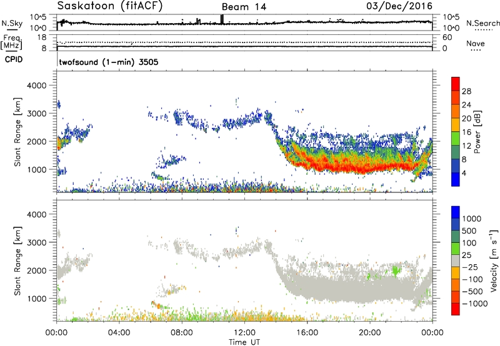Image resolution: width=500 pixels, height=346 pixels.
Task: Click the green velocity patch near 22:00 UT
Action: 396,271
